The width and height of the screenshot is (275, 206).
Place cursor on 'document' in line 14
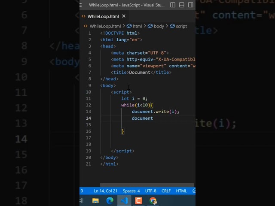(142, 118)
